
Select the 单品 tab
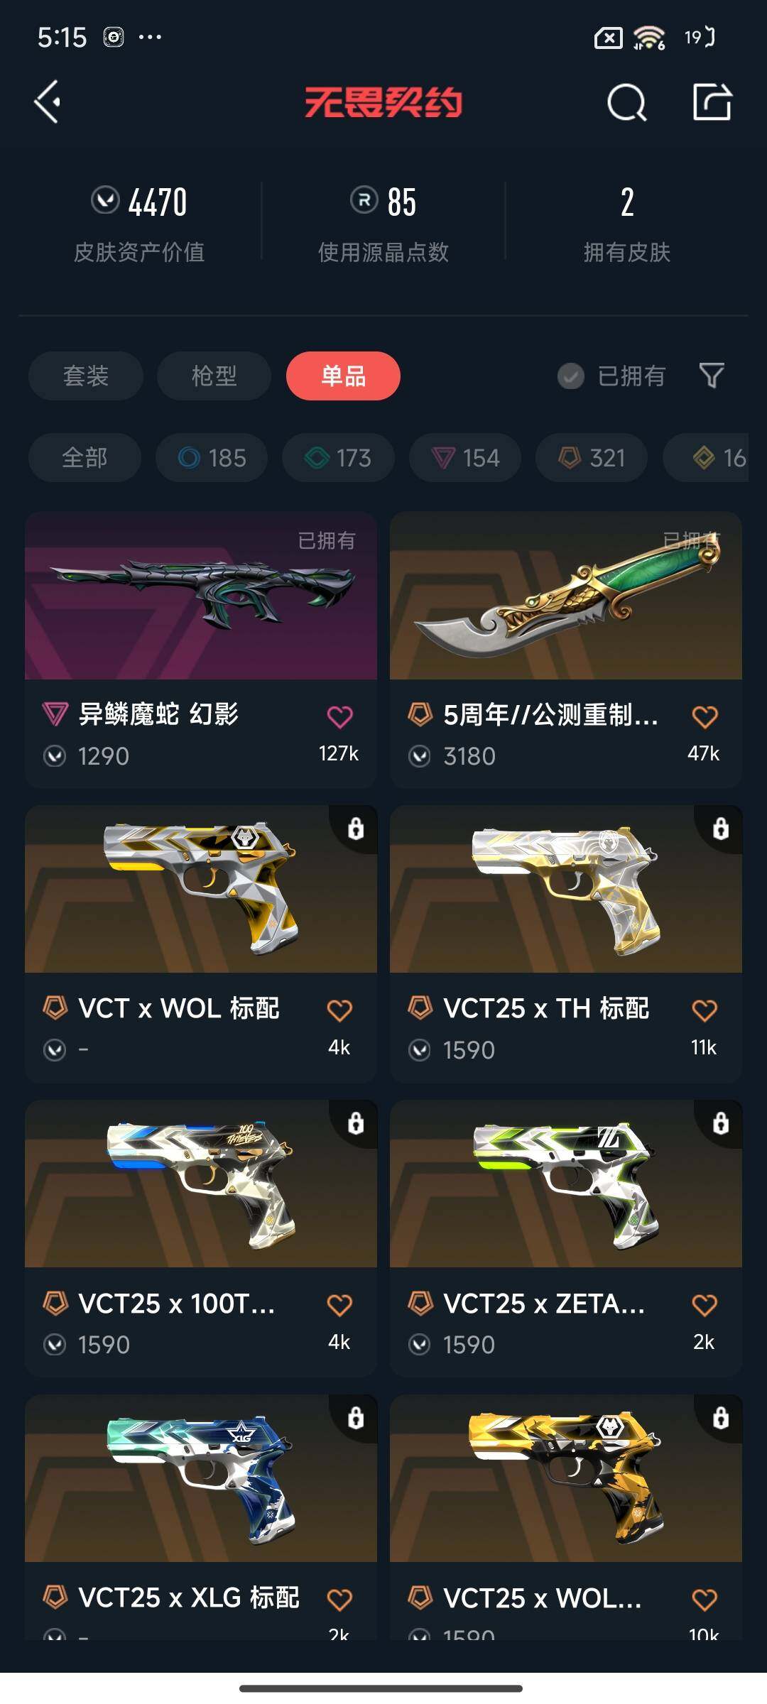click(x=343, y=376)
